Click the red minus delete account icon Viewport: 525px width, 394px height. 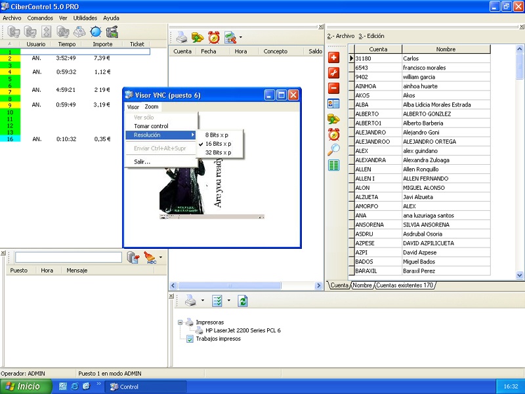pos(333,87)
